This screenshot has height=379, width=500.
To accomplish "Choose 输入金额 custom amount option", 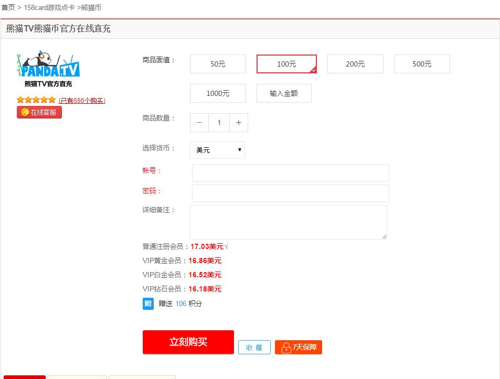I will 284,93.
